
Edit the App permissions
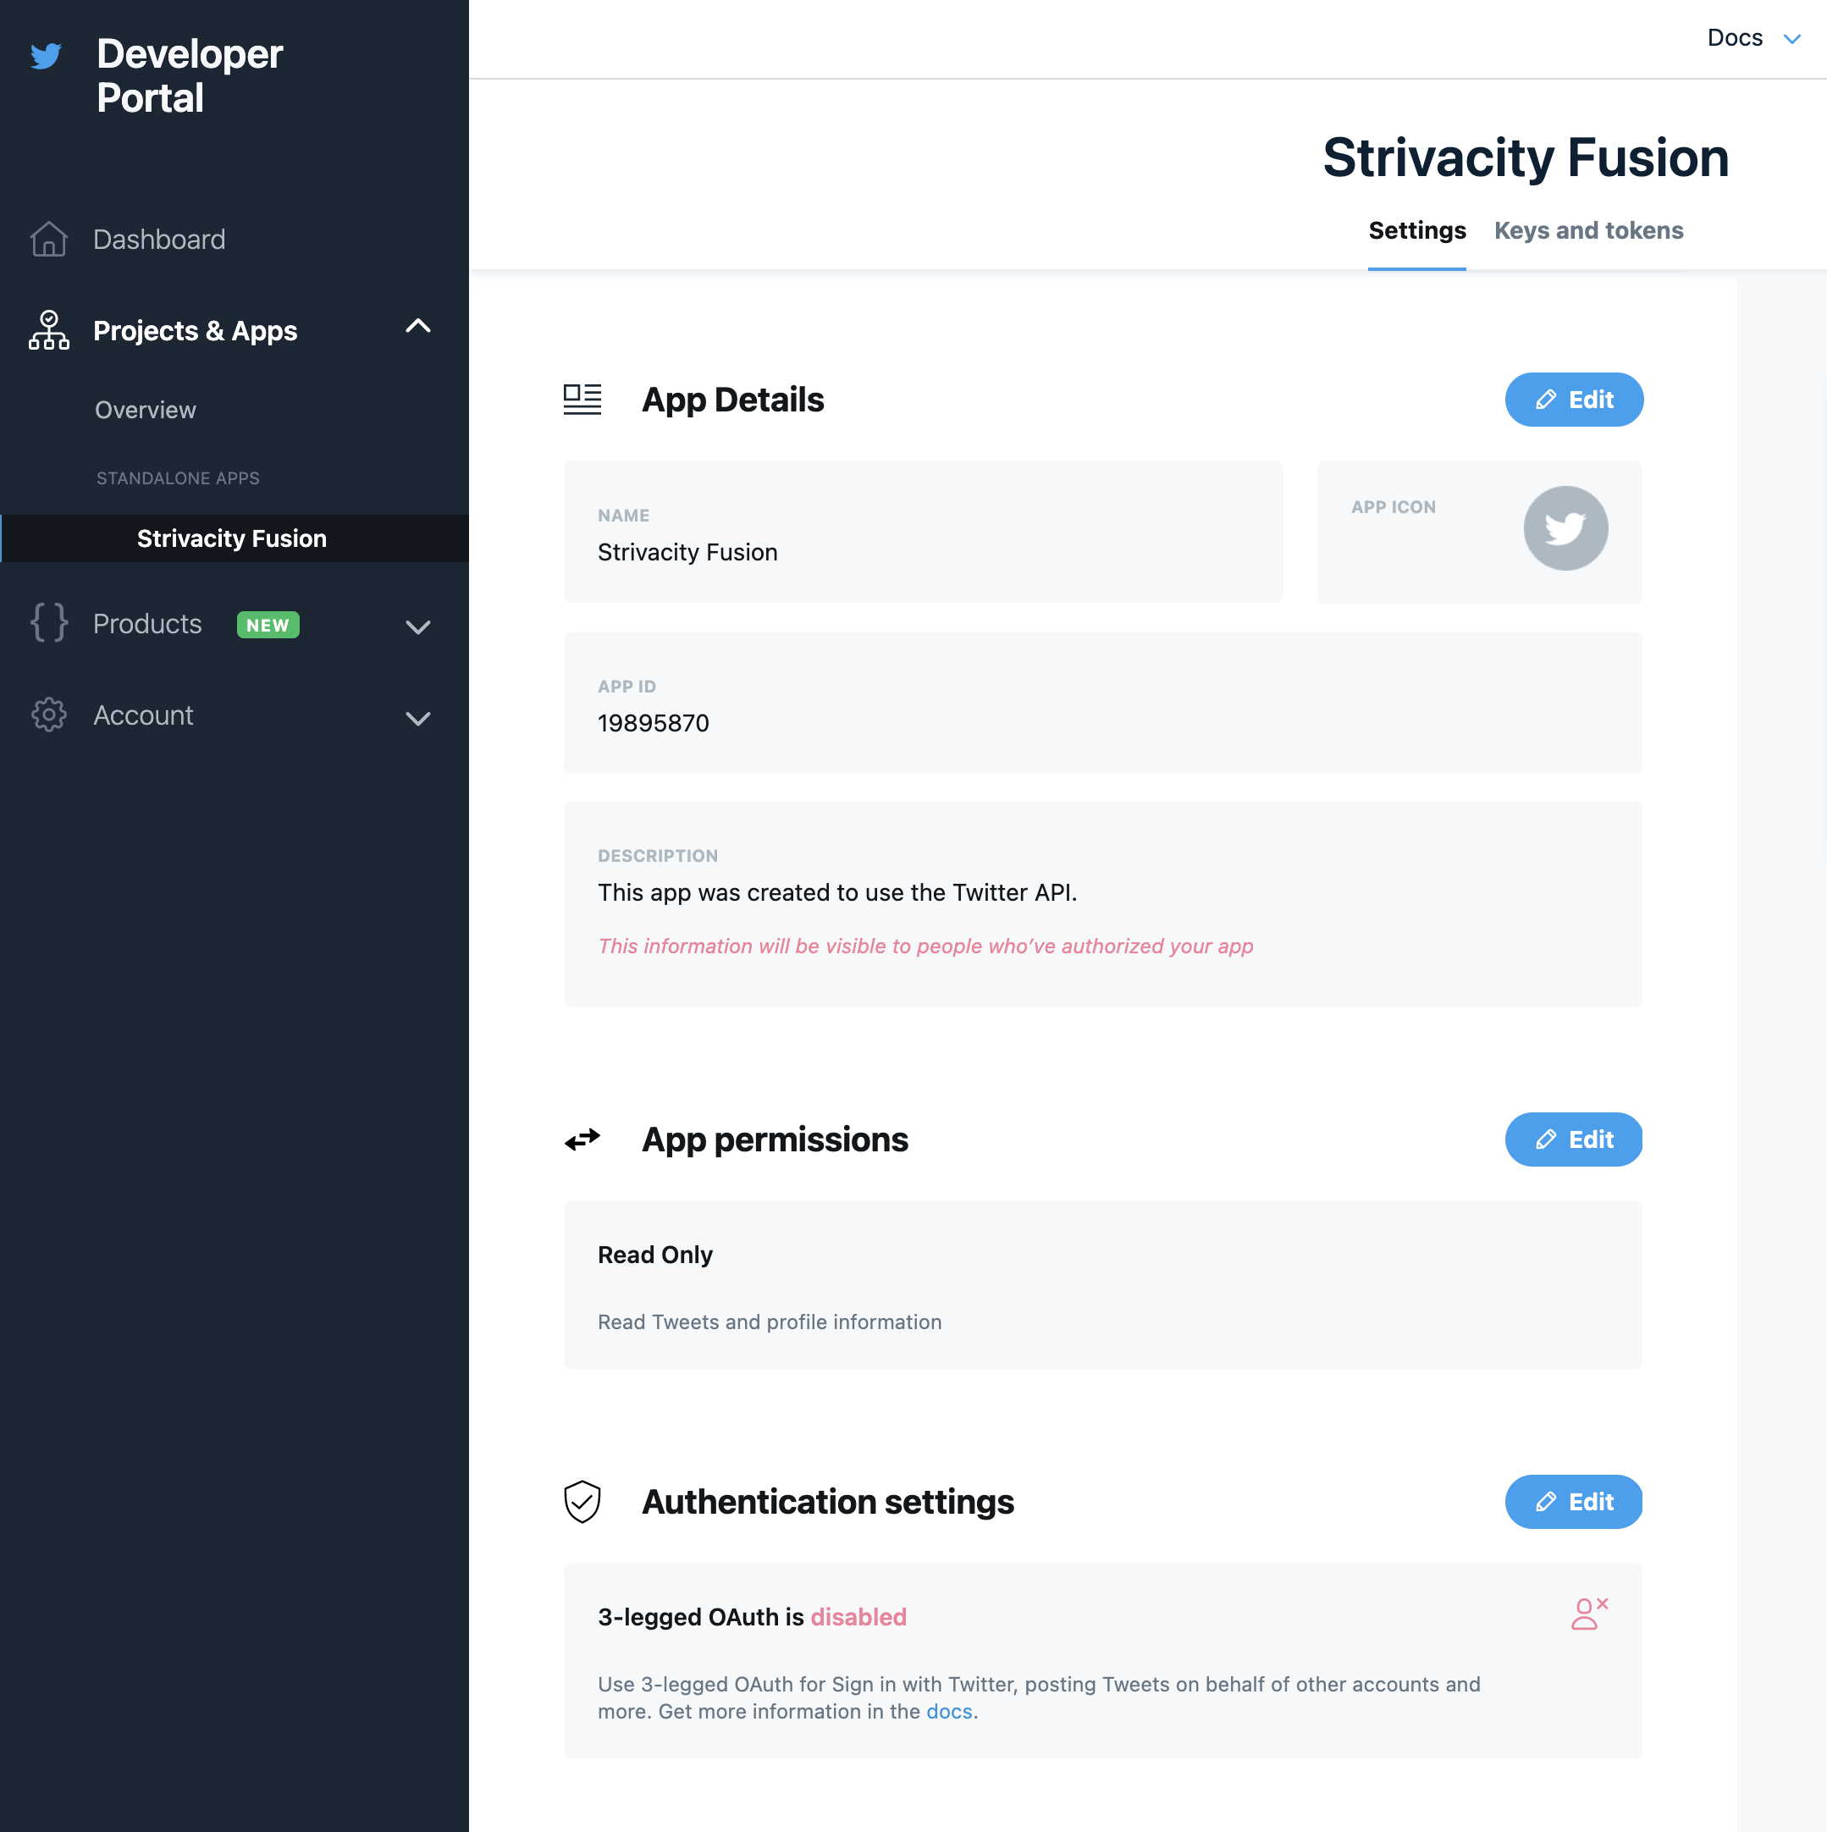[1573, 1139]
